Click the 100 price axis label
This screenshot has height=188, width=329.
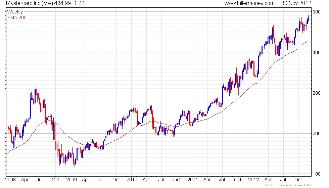[316, 174]
